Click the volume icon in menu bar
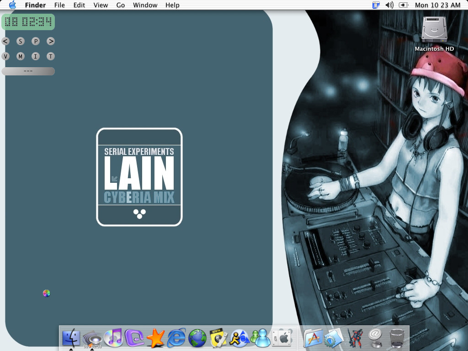 389,5
